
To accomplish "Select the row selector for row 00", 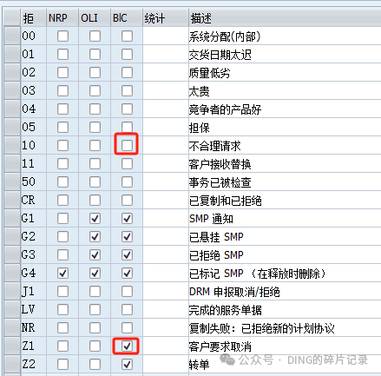I will [x=12, y=36].
